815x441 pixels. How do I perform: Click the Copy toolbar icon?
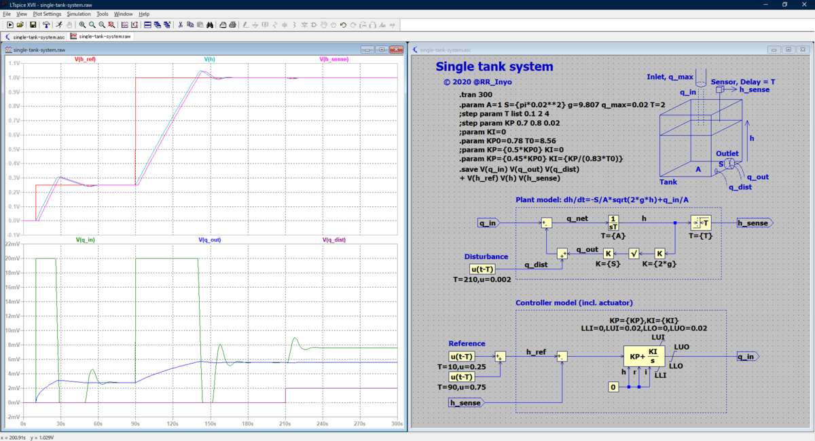pyautogui.click(x=190, y=25)
